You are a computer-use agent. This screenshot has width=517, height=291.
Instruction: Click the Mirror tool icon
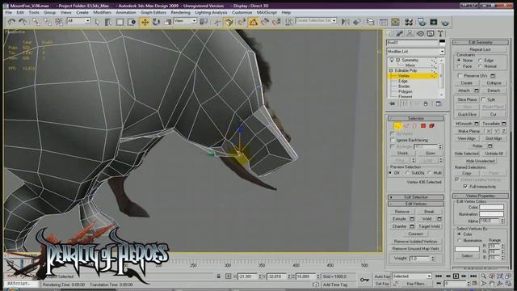345,22
